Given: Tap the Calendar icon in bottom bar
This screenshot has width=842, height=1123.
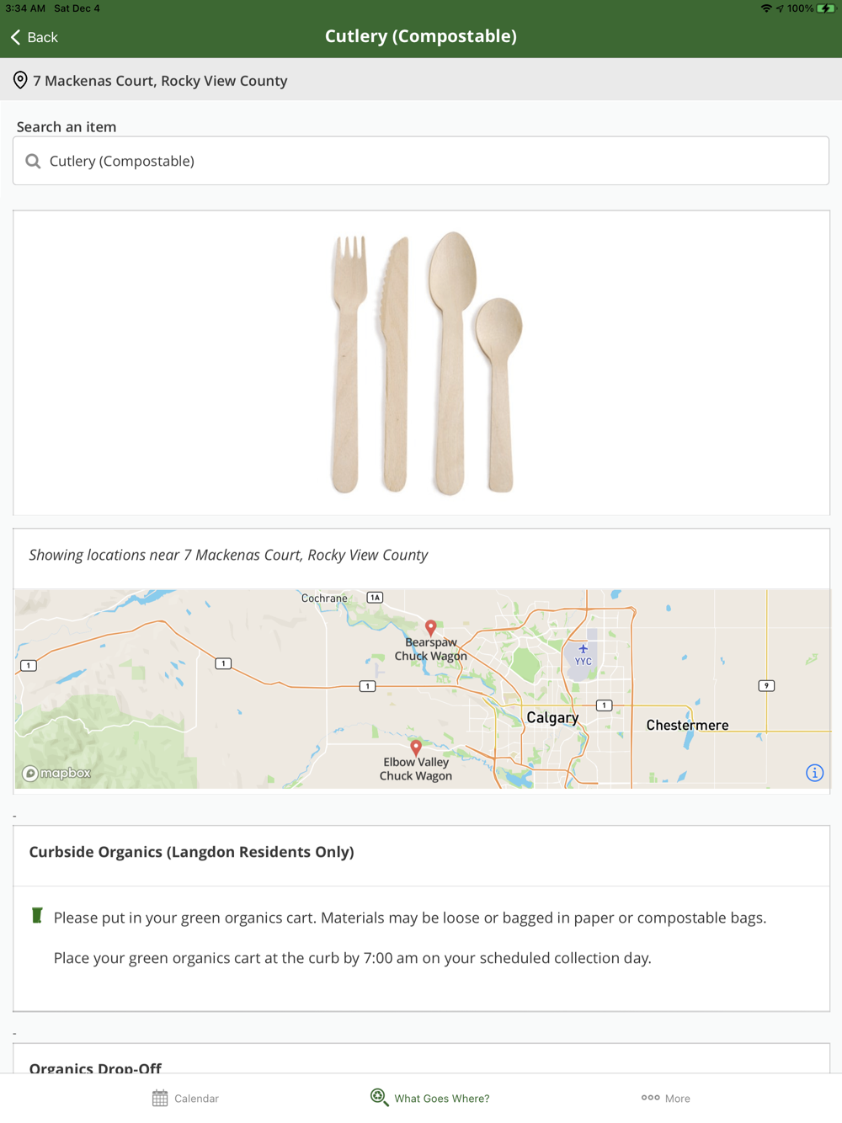Looking at the screenshot, I should (160, 1098).
